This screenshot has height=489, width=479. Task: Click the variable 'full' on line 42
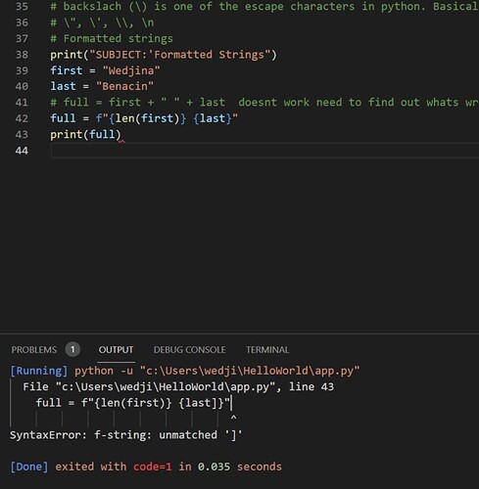63,118
